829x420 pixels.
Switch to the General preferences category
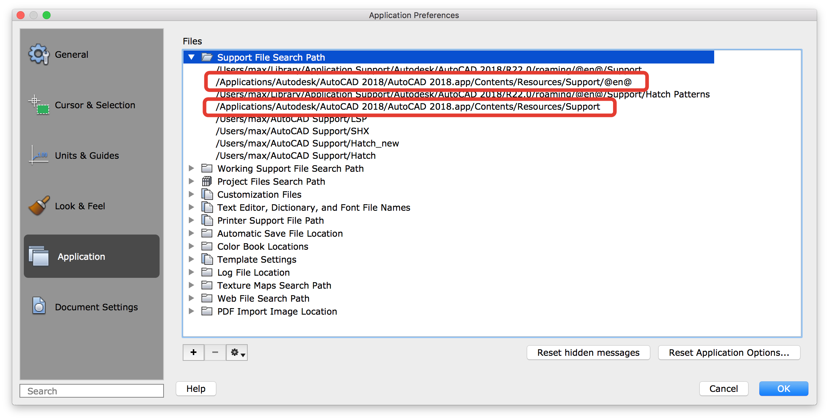click(x=71, y=54)
